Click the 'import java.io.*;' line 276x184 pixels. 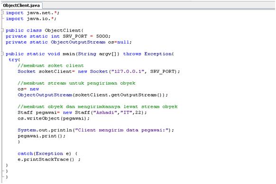click(x=31, y=18)
